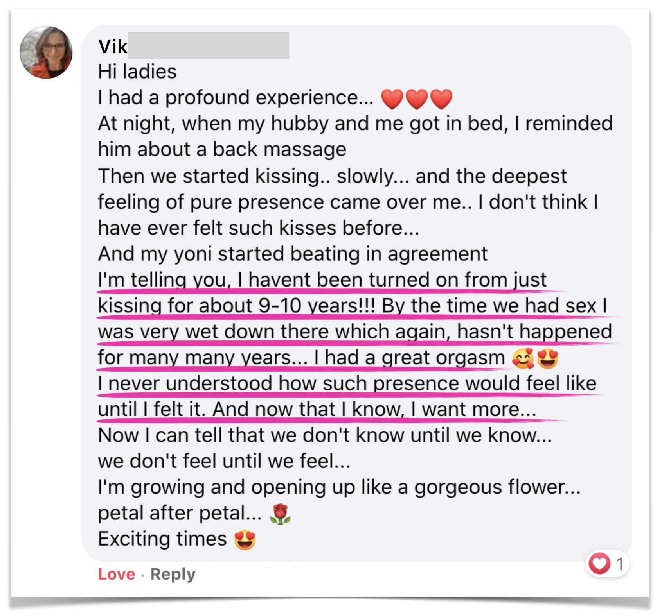Click the last of three red hearts
The width and height of the screenshot is (662, 616).
point(441,98)
